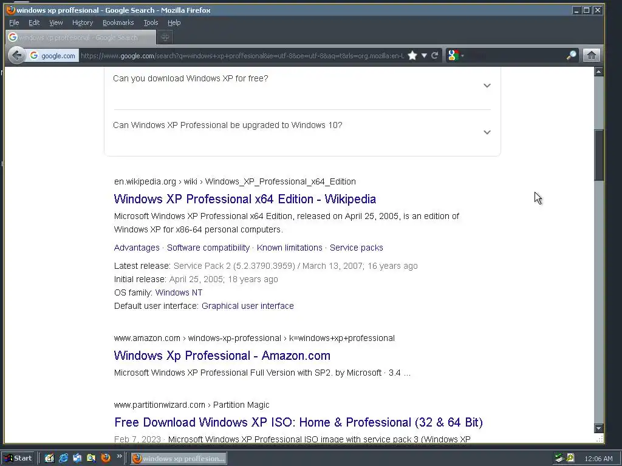Image resolution: width=622 pixels, height=466 pixels.
Task: Launch Internet Explorer from quick launch
Action: tap(63, 458)
